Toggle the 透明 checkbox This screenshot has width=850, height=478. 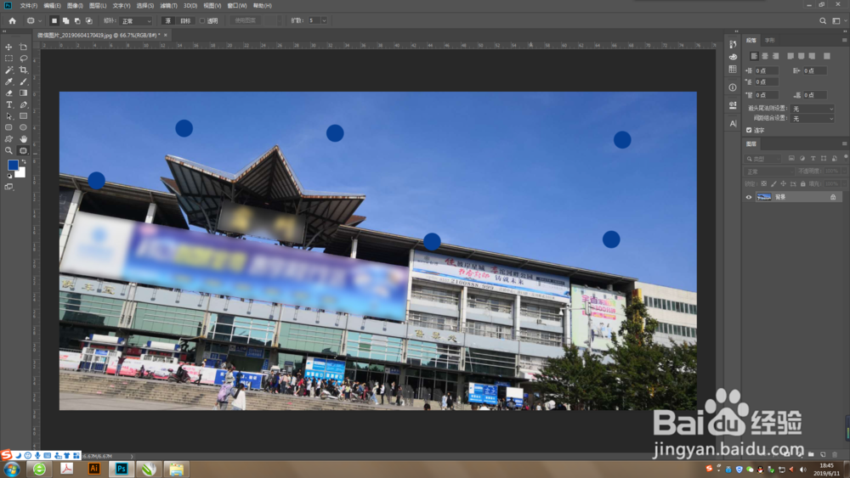click(x=202, y=21)
